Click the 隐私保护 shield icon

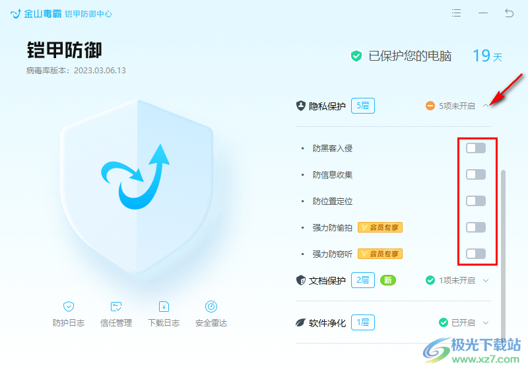point(301,106)
